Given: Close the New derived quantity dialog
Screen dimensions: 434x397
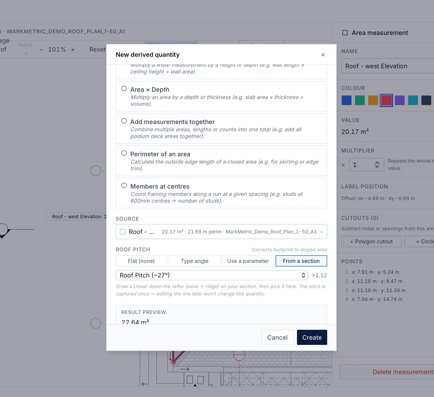Looking at the screenshot, I should [x=323, y=55].
